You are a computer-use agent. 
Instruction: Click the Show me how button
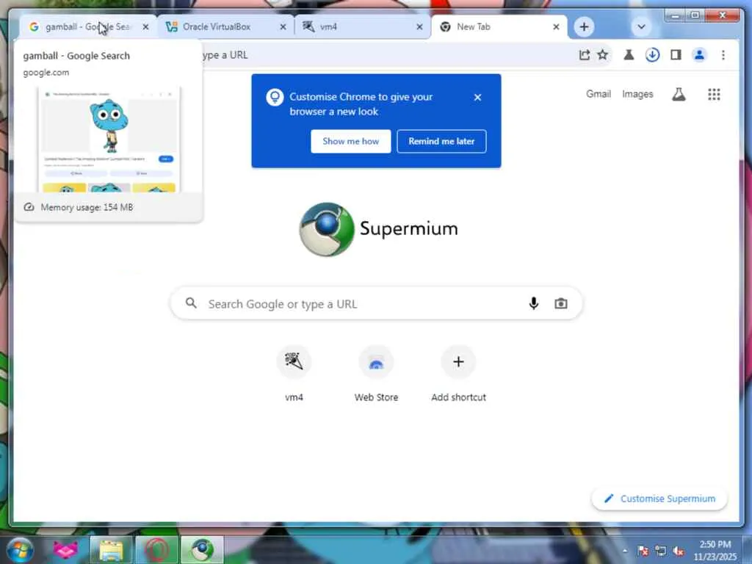click(350, 142)
